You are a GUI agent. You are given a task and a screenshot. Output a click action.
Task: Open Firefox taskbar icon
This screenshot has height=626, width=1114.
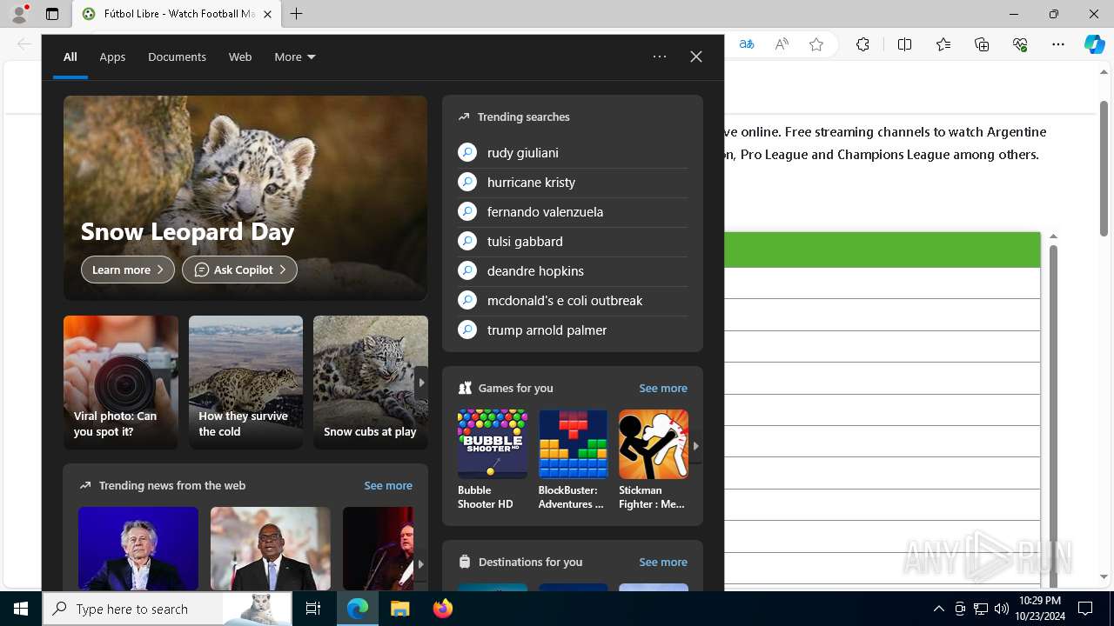pos(442,609)
